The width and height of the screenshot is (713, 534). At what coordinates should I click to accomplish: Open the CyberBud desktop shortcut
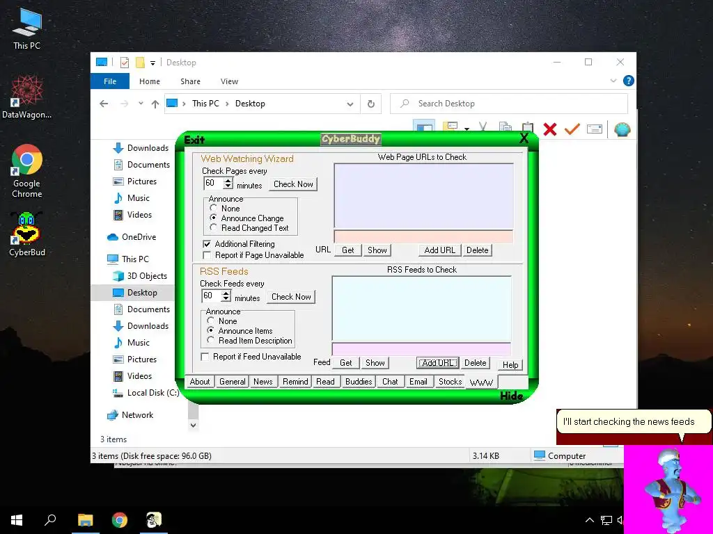[x=27, y=234]
